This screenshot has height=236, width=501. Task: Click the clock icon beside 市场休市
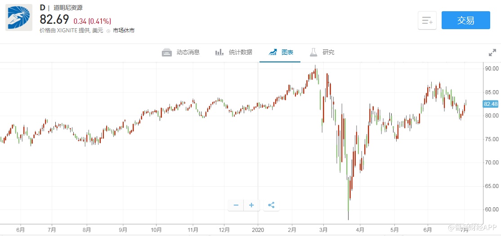109,31
